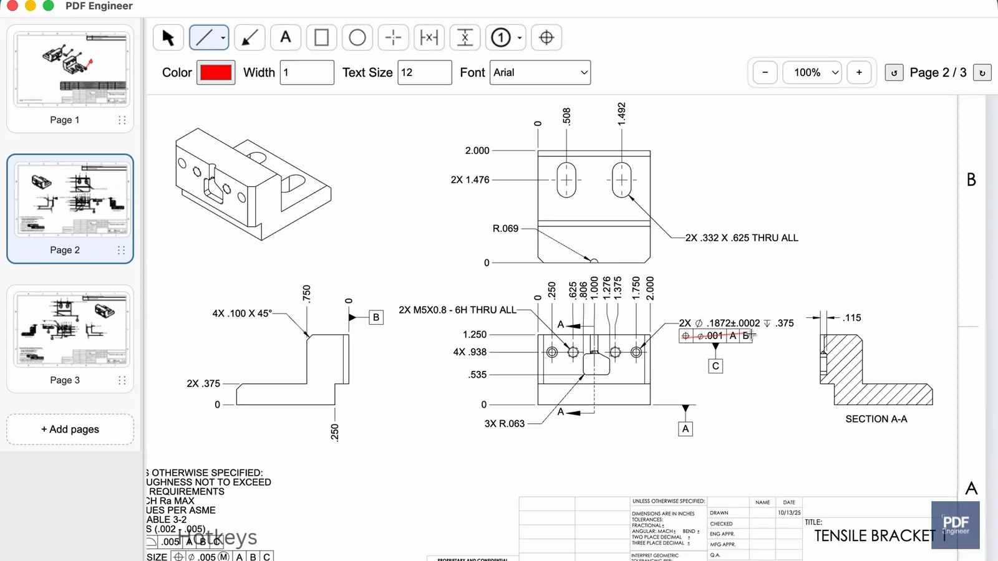Select the numbered balloon tool
The image size is (998, 561).
(x=501, y=38)
